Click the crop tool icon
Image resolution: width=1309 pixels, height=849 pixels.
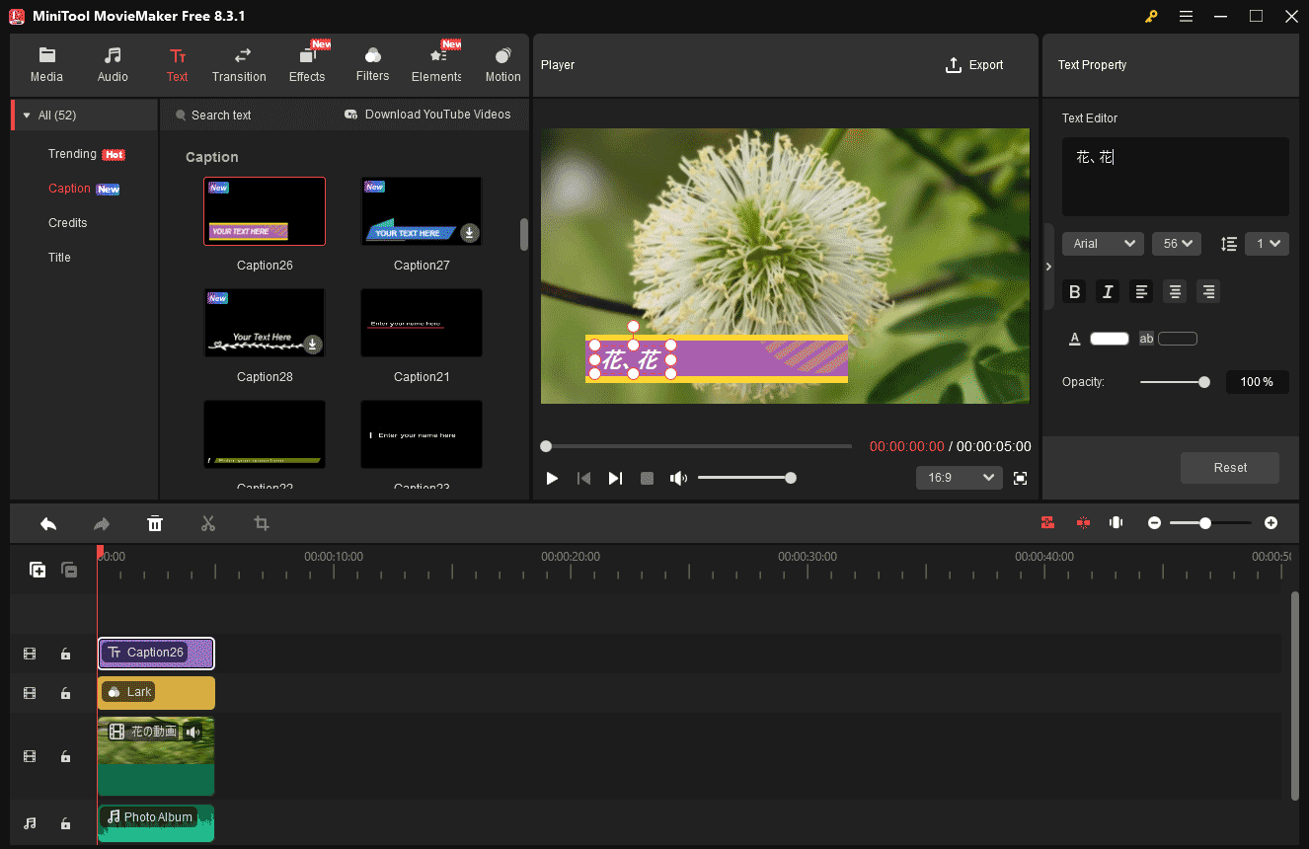click(x=262, y=523)
